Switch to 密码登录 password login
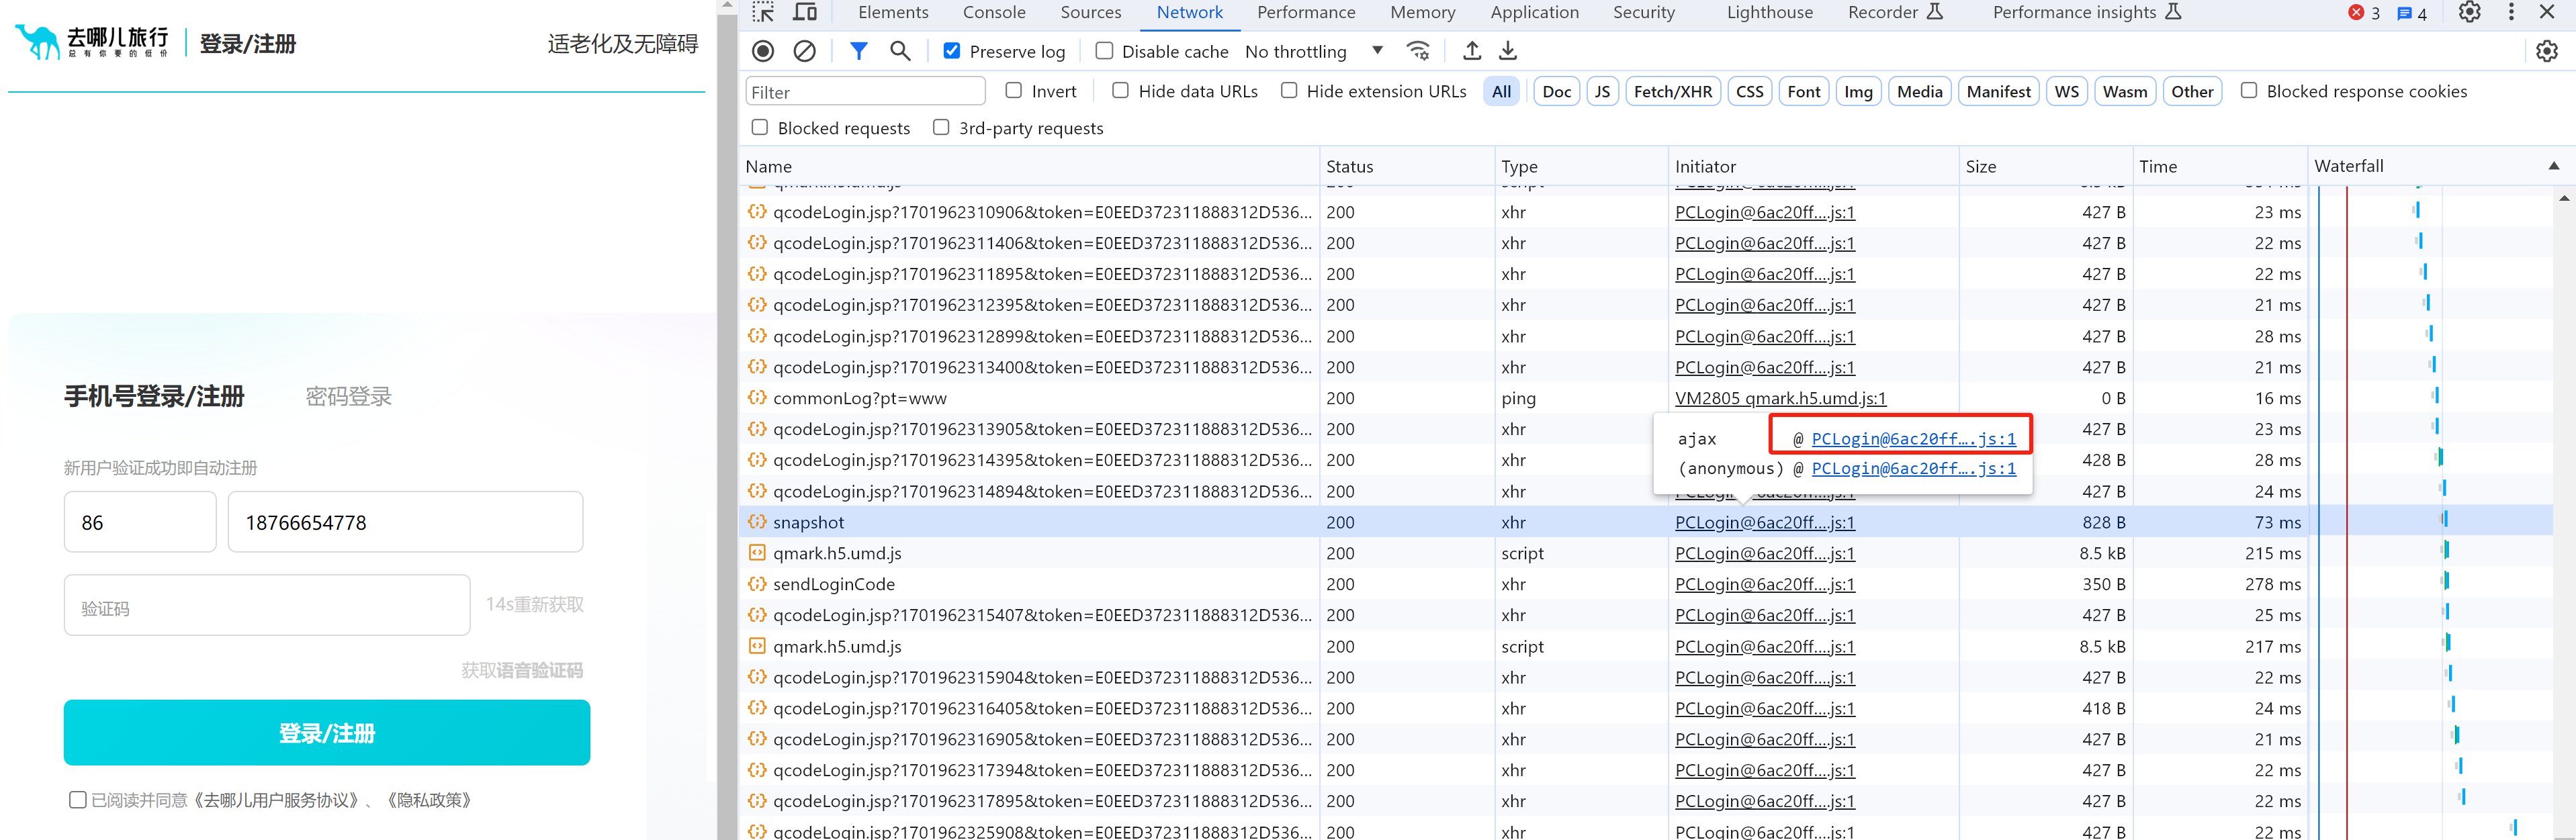Viewport: 2576px width, 840px height. (x=348, y=397)
